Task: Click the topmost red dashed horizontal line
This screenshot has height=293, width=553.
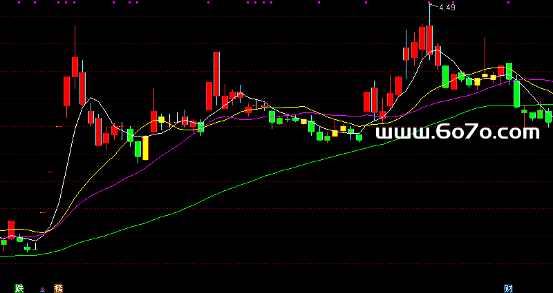Action: pyautogui.click(x=276, y=209)
